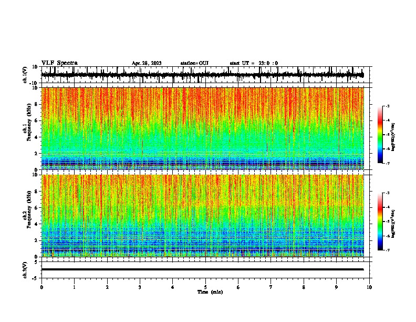This screenshot has height=322, width=416.
Task: Click time axis tick label "10" at far right
Action: coord(369,287)
